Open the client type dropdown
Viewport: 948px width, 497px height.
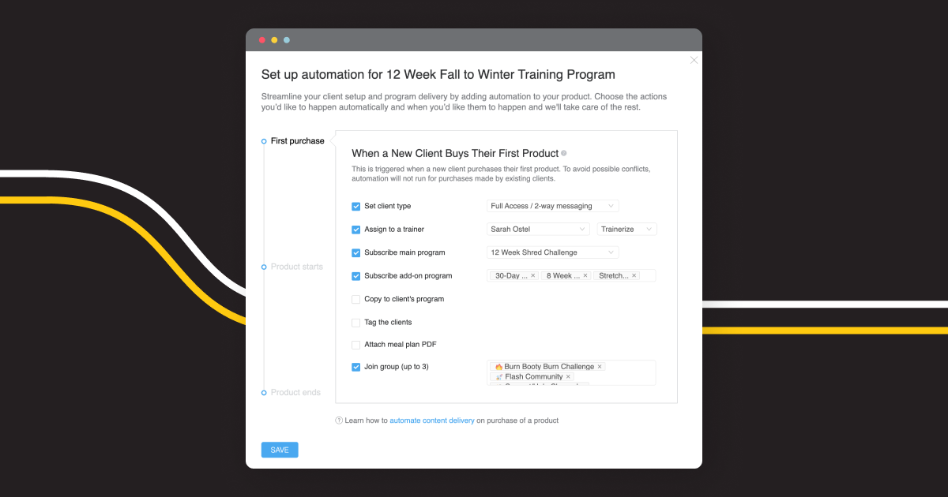coord(552,207)
